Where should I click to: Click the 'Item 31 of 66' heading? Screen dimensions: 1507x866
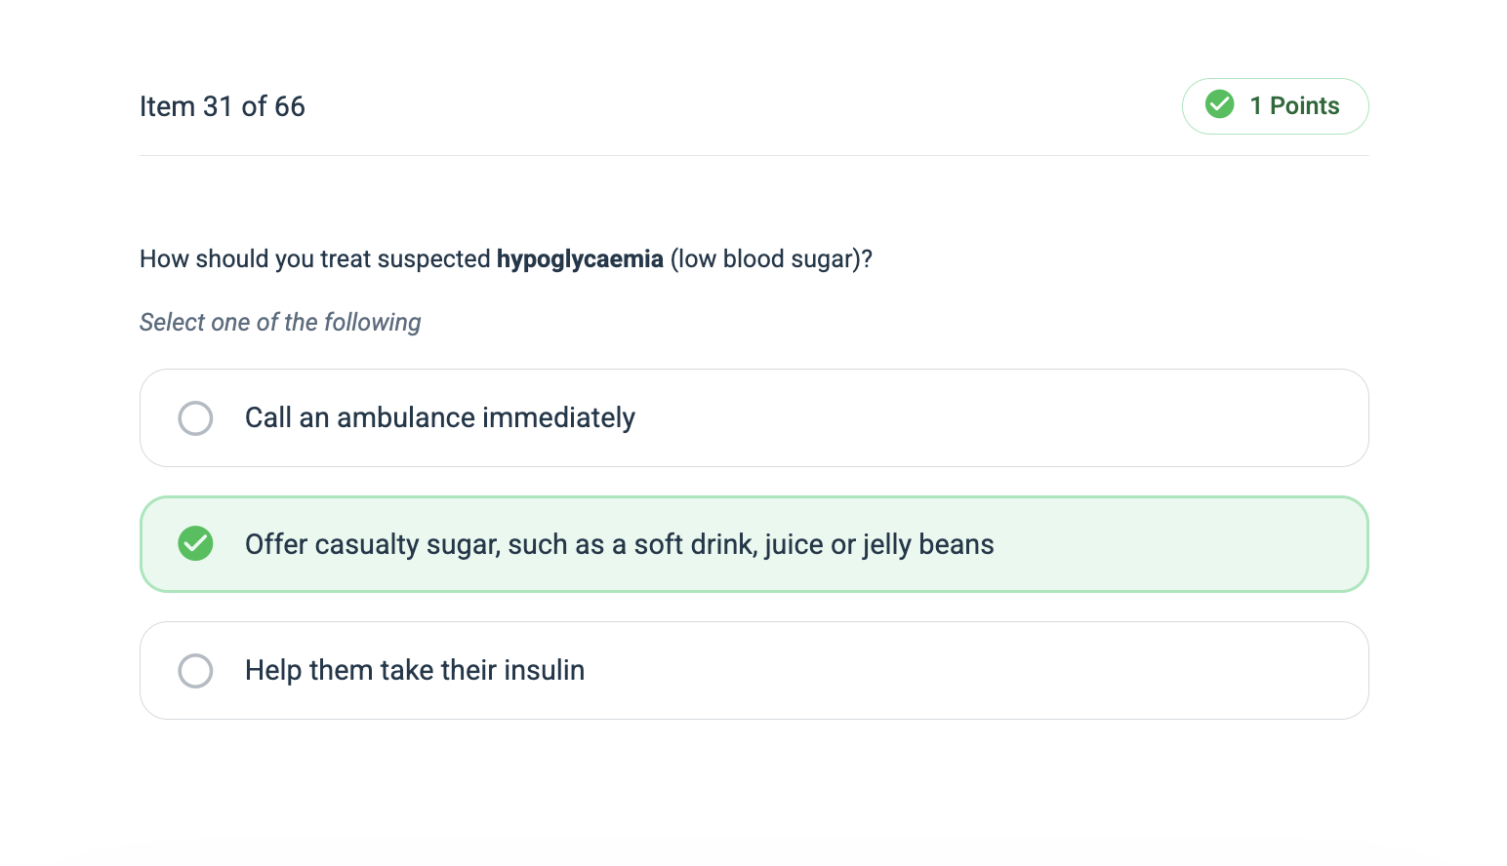(223, 106)
